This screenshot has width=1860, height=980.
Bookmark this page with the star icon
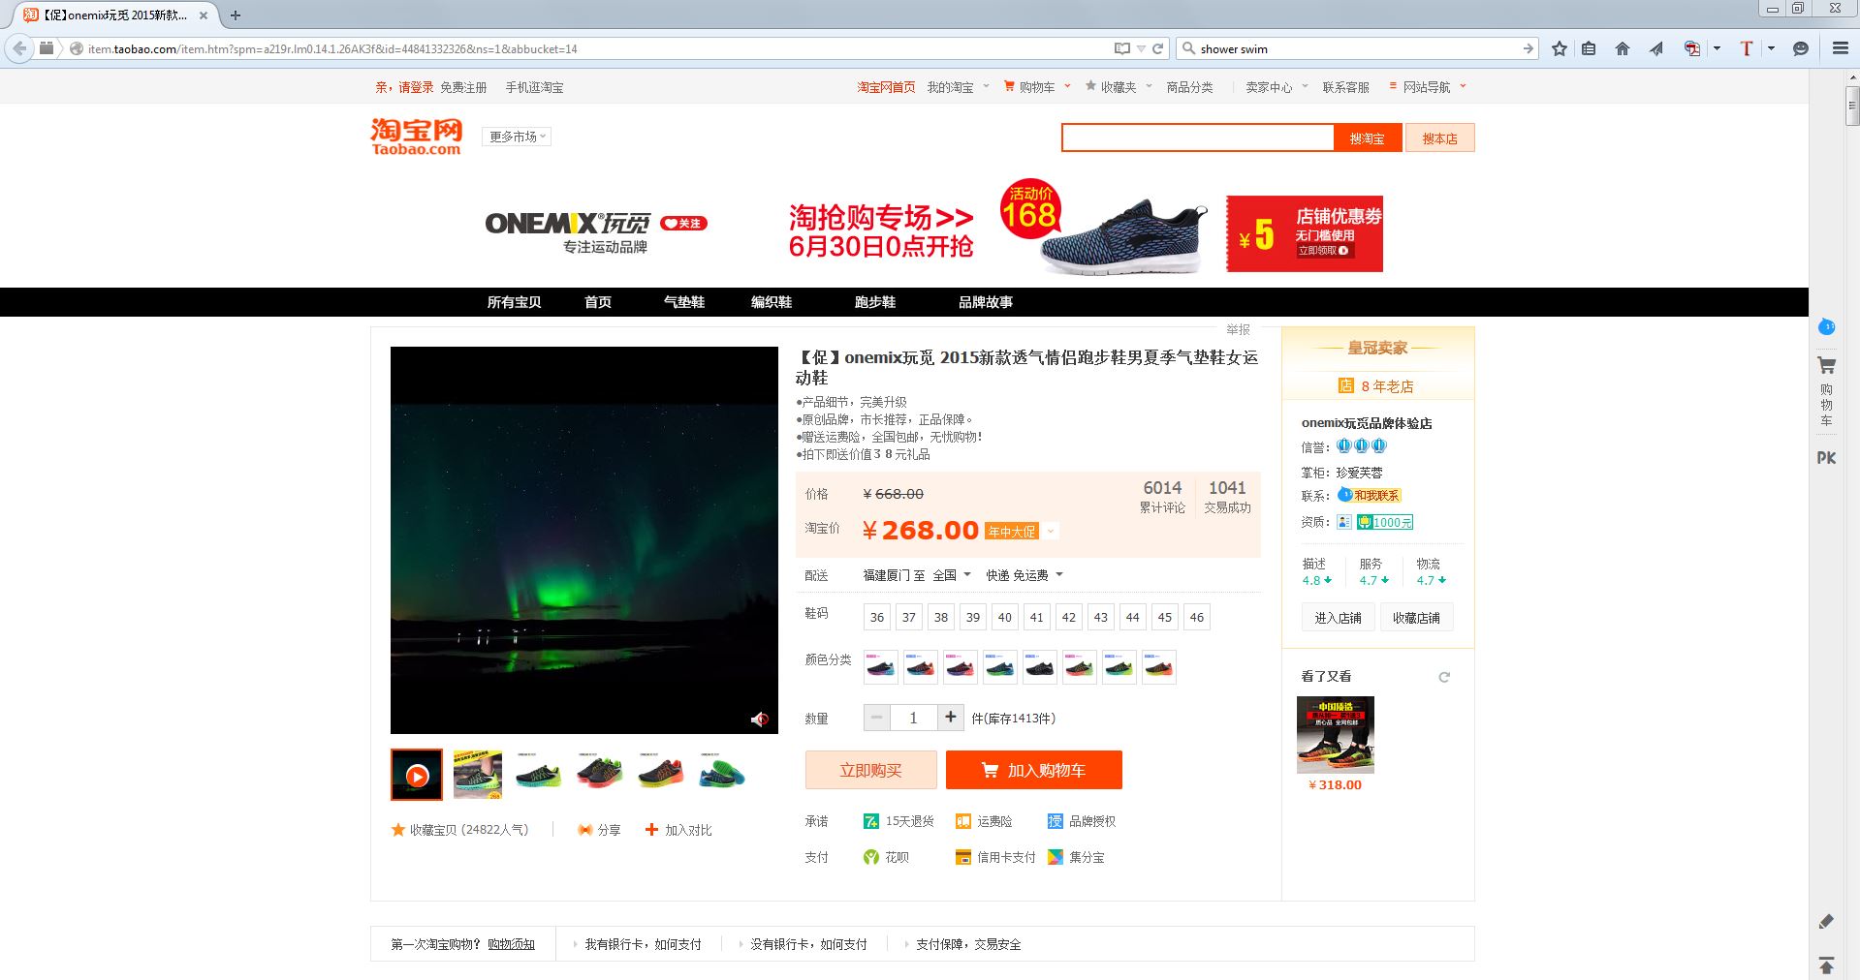(x=1560, y=48)
